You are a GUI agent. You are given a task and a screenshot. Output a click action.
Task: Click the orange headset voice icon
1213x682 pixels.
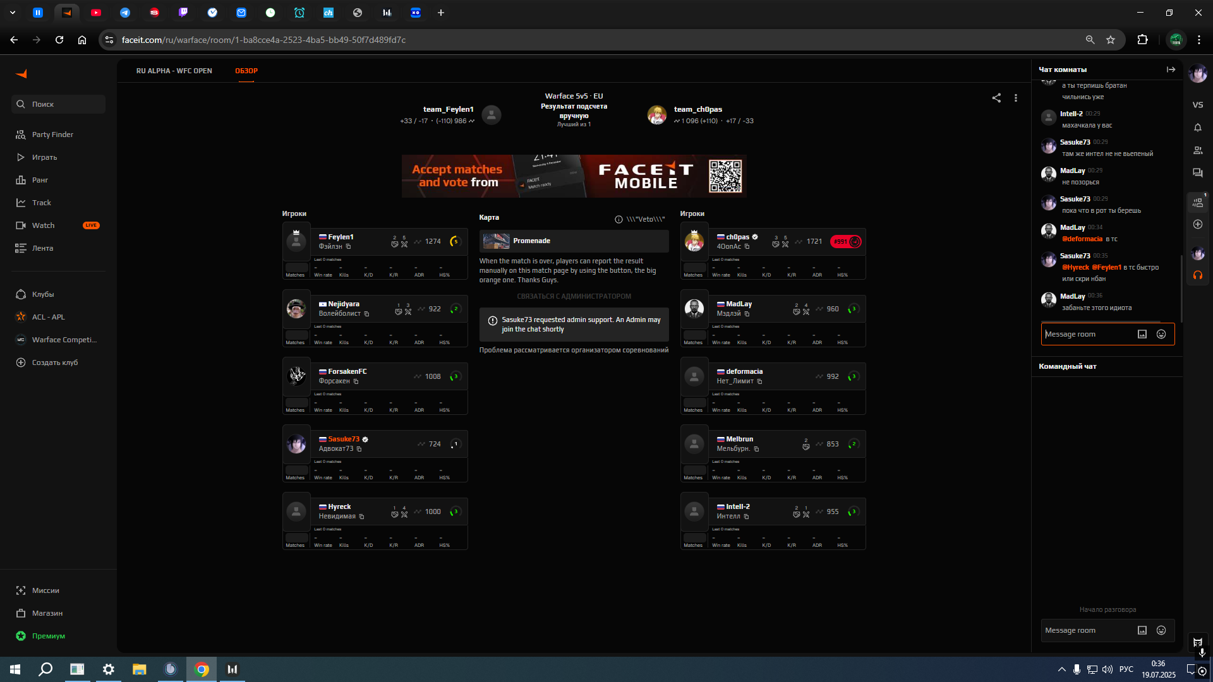pyautogui.click(x=1198, y=275)
